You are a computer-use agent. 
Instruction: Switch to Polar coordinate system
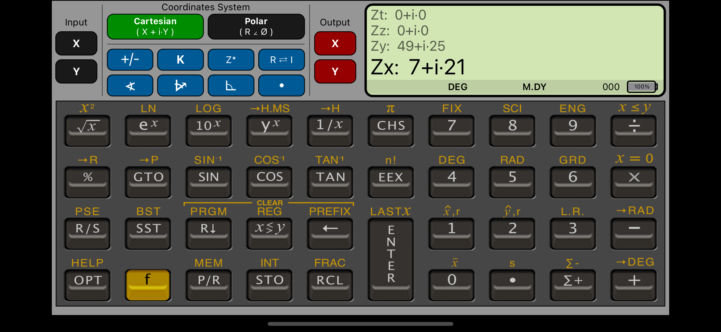[256, 27]
